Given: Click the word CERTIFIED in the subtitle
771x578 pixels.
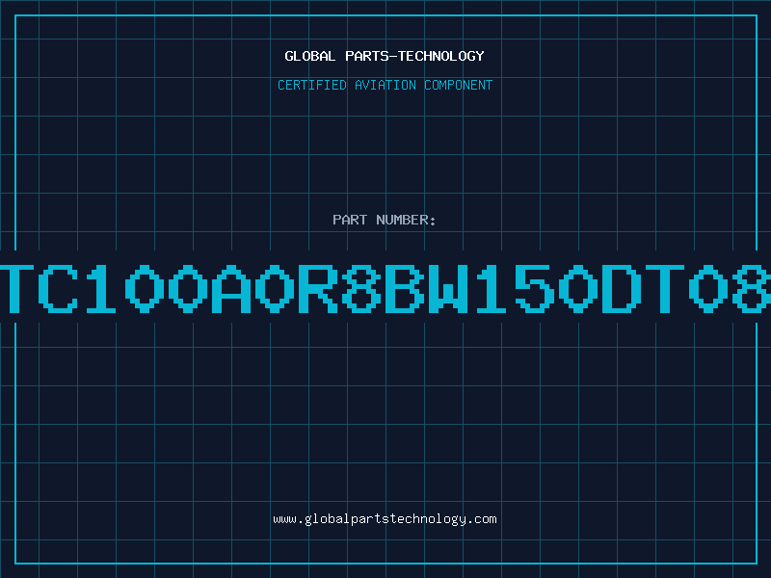Looking at the screenshot, I should (x=312, y=85).
